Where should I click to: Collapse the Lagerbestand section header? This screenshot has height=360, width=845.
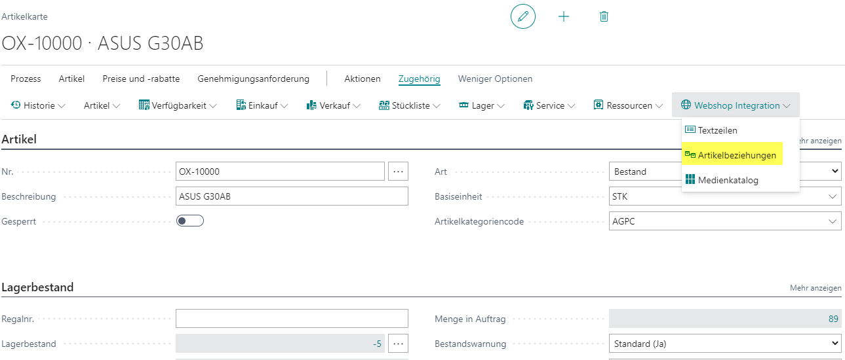[x=37, y=287]
